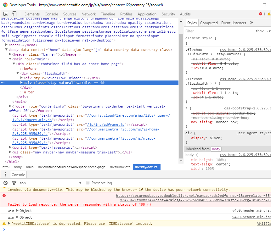Clear the console with the ban icon

click(x=6, y=183)
